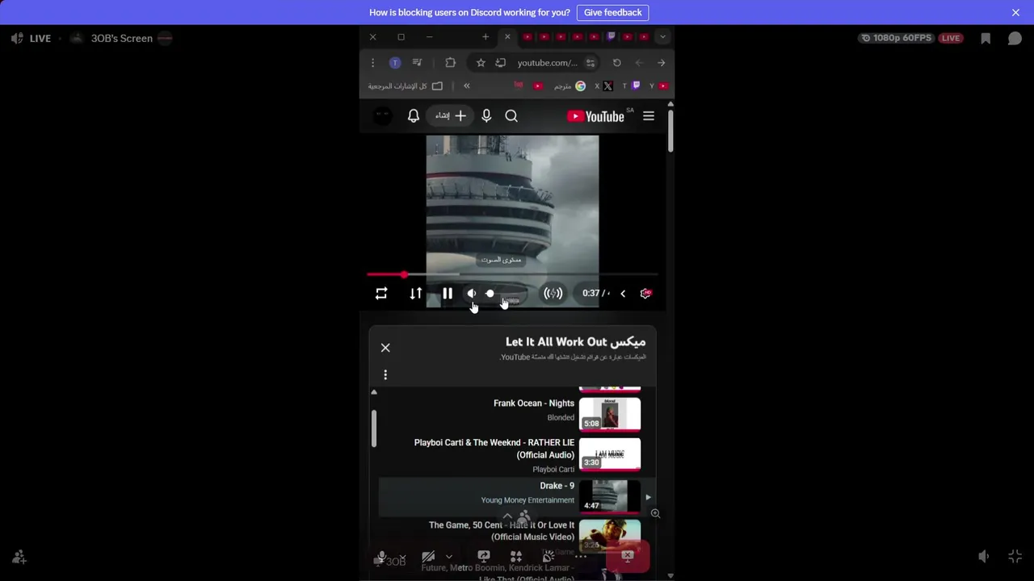Image resolution: width=1034 pixels, height=581 pixels.
Task: Open browser media control playlist icon
Action: click(417, 63)
